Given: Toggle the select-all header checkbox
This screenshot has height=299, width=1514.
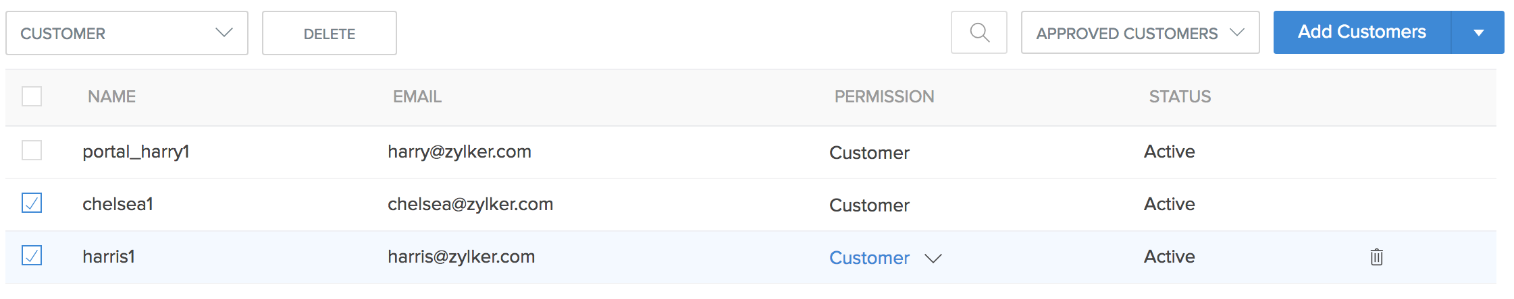Looking at the screenshot, I should (x=32, y=96).
